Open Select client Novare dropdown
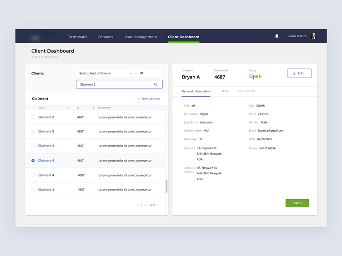342x256 pixels. (106, 73)
